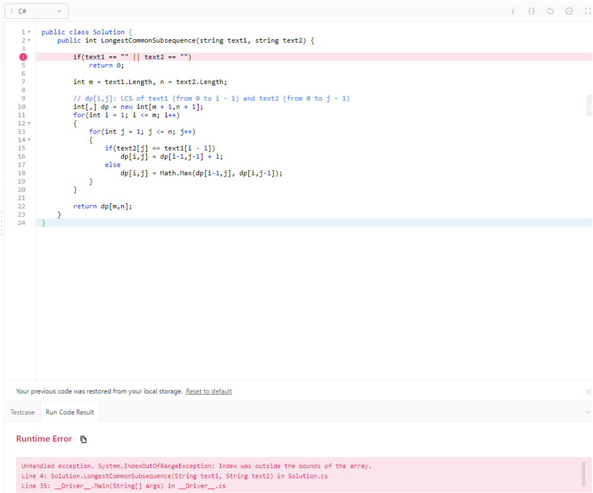
Task: Click the 'return 0;' code line
Action: pos(106,65)
